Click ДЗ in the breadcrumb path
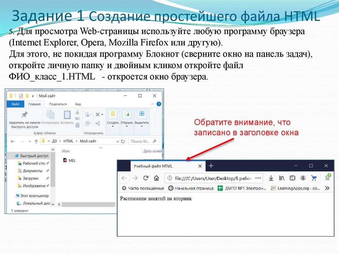339x254 pixels. pos(55,141)
